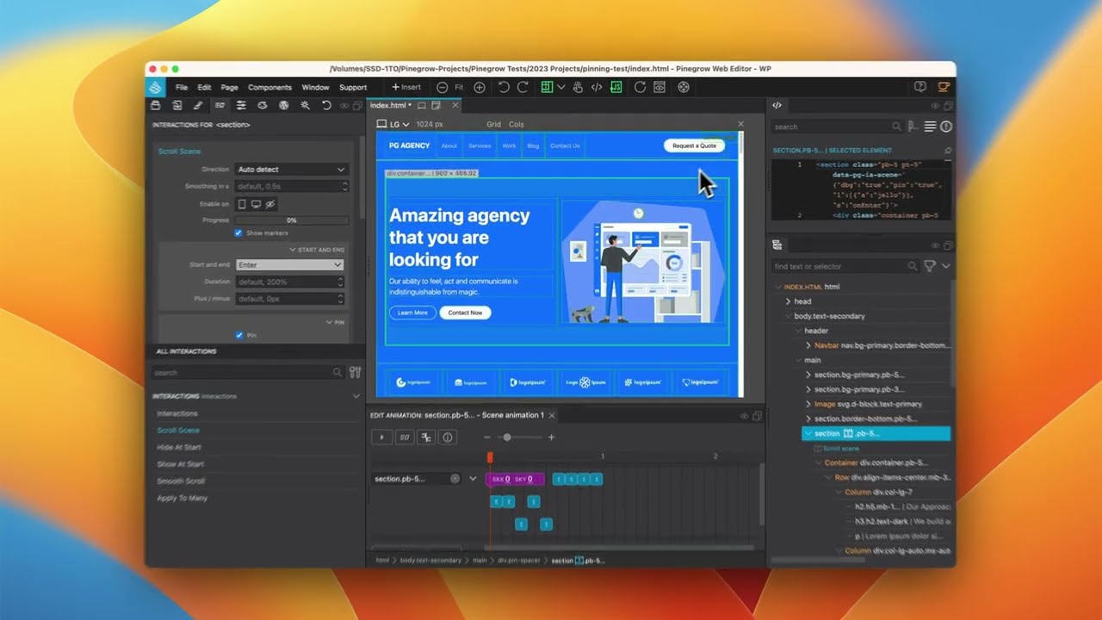The height and width of the screenshot is (620, 1102).
Task: Enable scene on desktop device icon
Action: pos(256,204)
